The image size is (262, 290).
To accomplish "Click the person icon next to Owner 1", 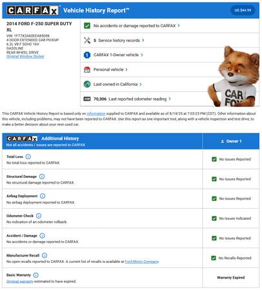I will pyautogui.click(x=223, y=141).
